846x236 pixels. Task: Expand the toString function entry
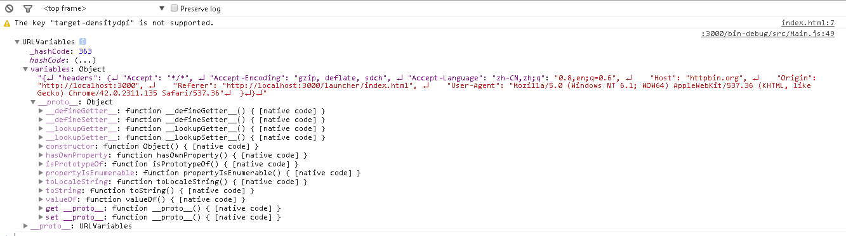pos(41,190)
